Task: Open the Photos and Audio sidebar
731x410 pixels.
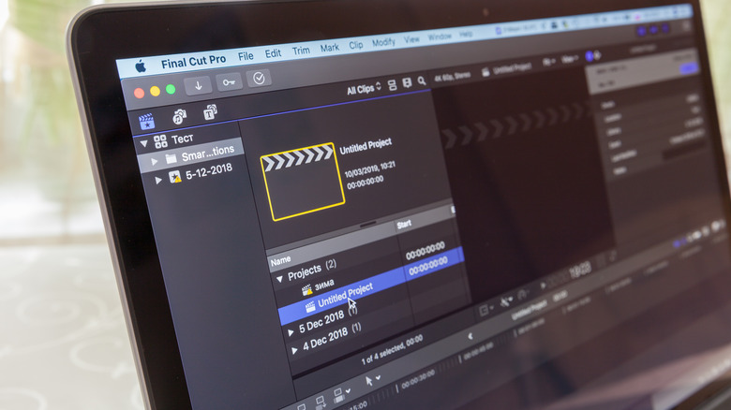Action: pos(179,115)
